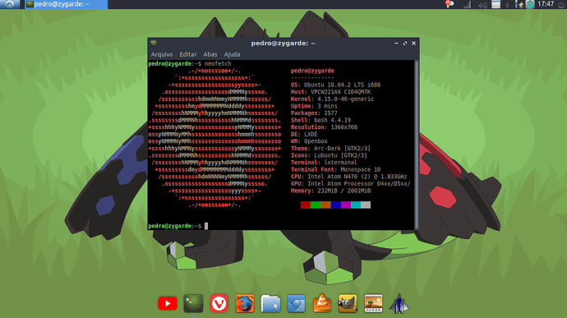
Task: Open the file manager dock icon
Action: (x=270, y=303)
